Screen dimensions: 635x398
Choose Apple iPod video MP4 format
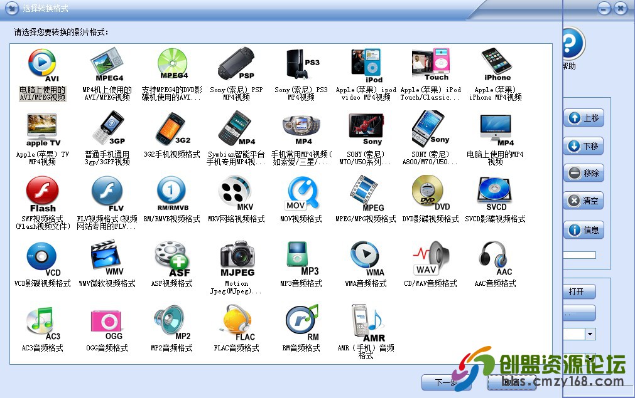[x=367, y=65]
